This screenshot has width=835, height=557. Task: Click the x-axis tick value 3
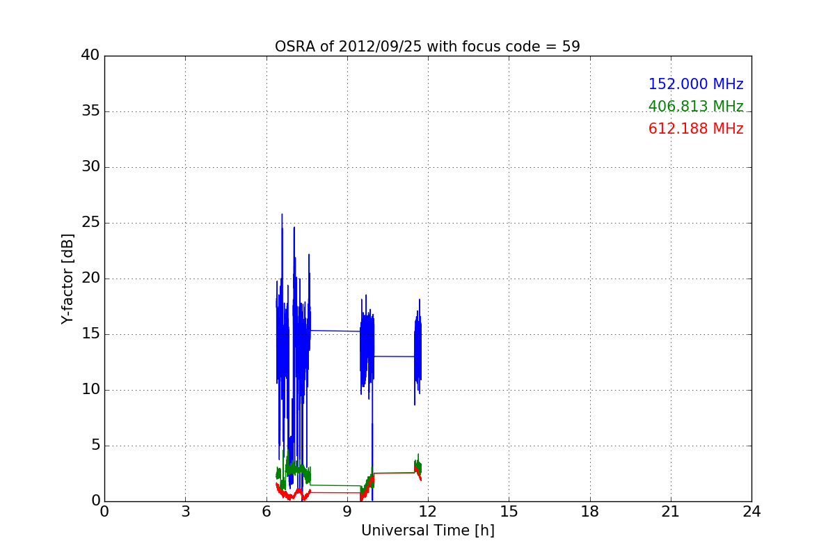[x=185, y=512]
